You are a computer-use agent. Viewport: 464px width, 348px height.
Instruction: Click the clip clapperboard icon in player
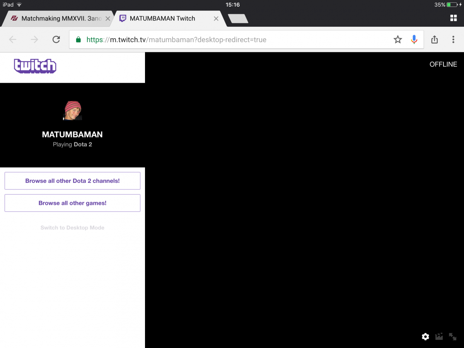click(x=439, y=336)
